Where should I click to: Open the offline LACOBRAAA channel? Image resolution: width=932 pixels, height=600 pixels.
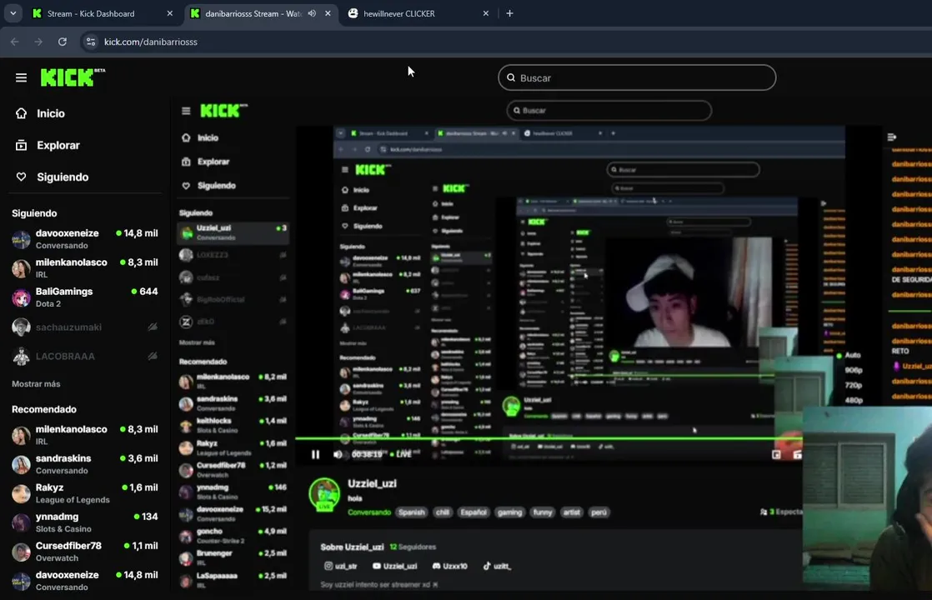[x=84, y=356]
